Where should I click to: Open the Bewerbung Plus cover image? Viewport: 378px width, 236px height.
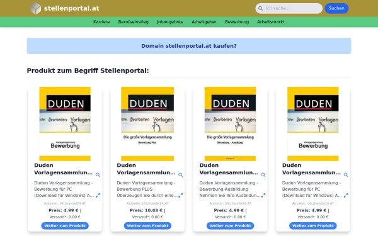pos(147,124)
